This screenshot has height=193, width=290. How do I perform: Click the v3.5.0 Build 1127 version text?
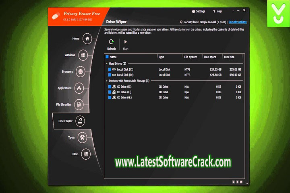click(77, 19)
